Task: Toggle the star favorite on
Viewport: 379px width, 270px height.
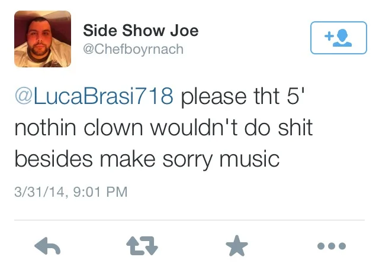Action: pyautogui.click(x=237, y=246)
